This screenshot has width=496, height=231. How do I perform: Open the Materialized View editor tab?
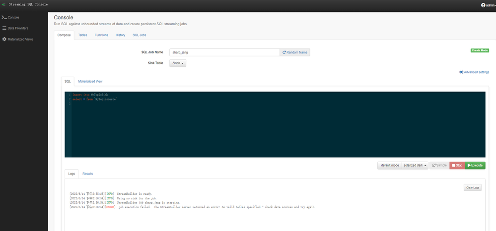coord(90,81)
